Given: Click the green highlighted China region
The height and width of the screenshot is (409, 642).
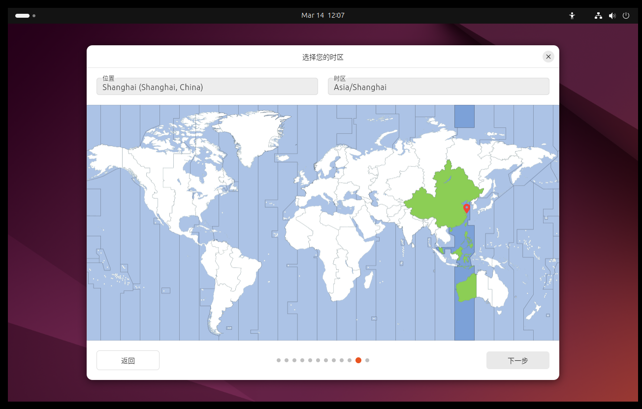Looking at the screenshot, I should tap(443, 197).
